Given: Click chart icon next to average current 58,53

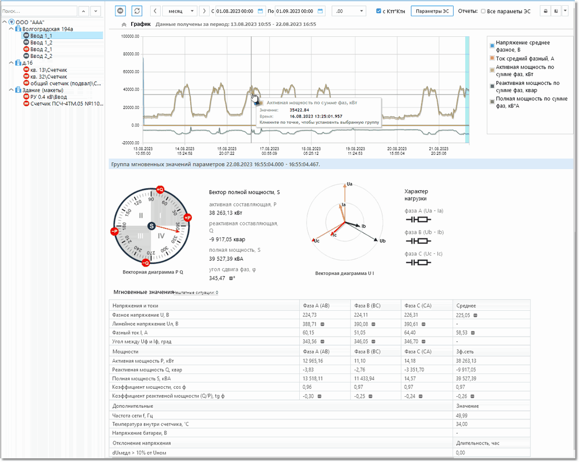Looking at the screenshot, I should (x=473, y=333).
